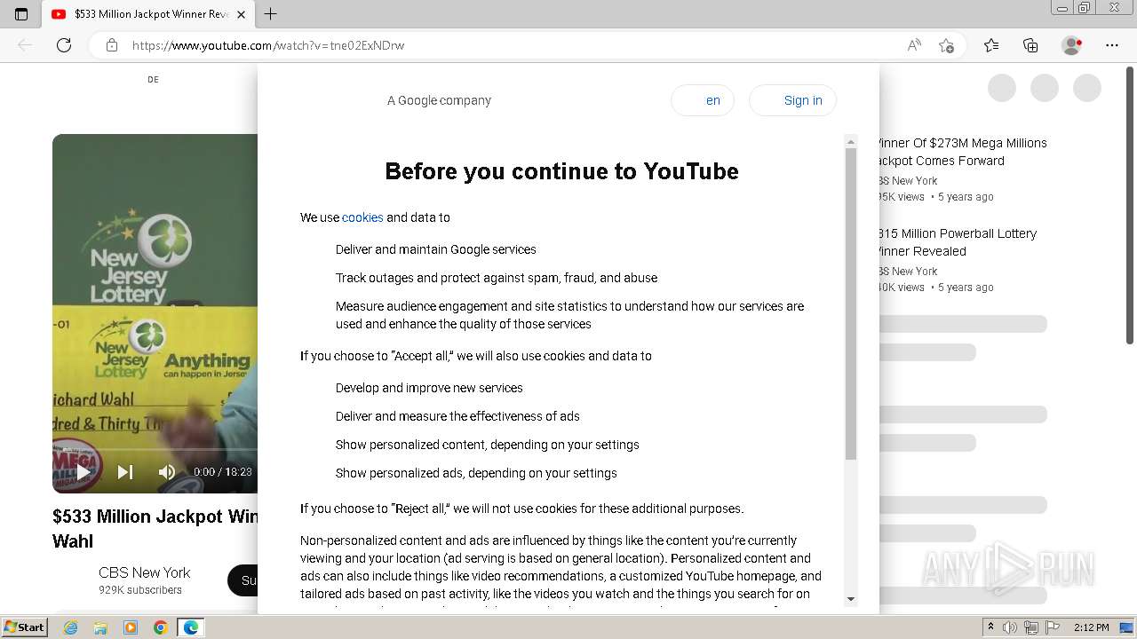Follow the cookies link
The height and width of the screenshot is (639, 1137).
pyautogui.click(x=362, y=217)
